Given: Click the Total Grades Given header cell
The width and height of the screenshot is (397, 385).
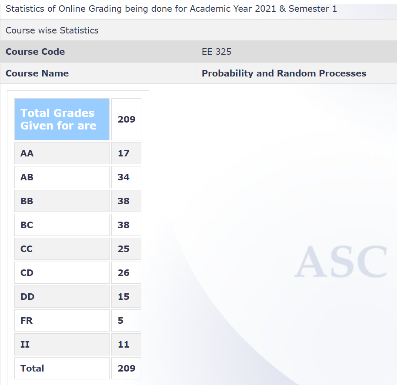Looking at the screenshot, I should [x=62, y=119].
